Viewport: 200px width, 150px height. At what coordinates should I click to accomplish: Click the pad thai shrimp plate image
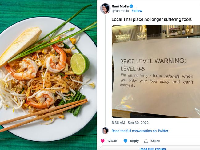[48, 75]
